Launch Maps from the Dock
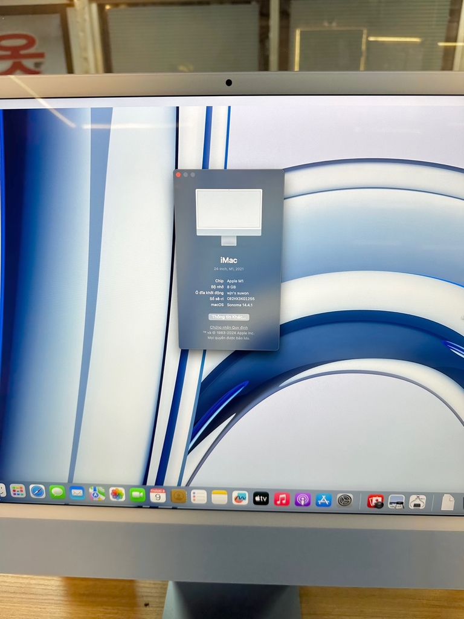Image resolution: width=464 pixels, height=619 pixels. tap(97, 493)
